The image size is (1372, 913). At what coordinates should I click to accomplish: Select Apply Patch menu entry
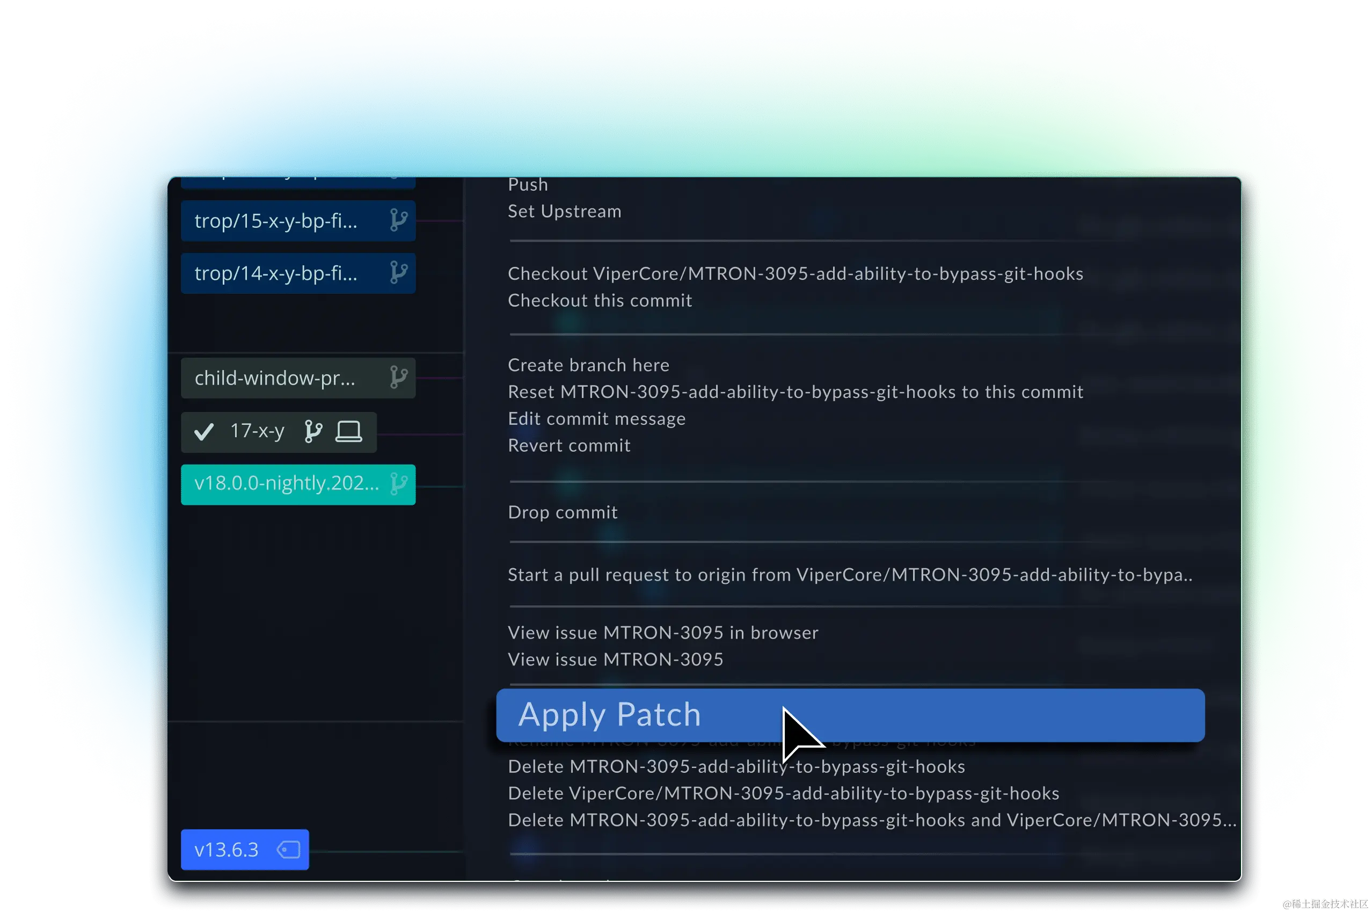pyautogui.click(x=609, y=714)
